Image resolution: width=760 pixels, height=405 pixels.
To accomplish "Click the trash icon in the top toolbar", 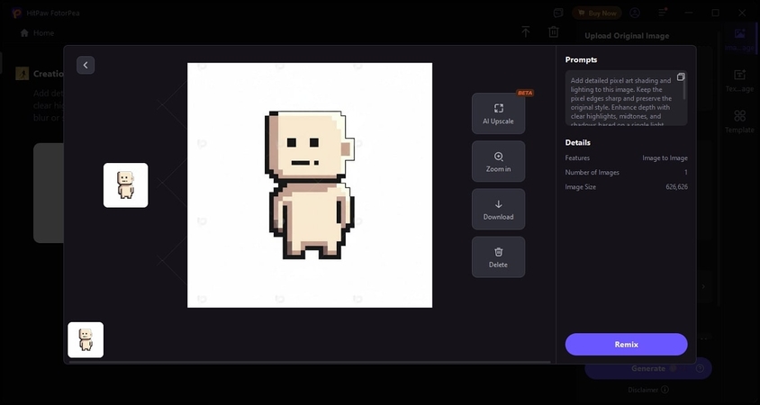I will pyautogui.click(x=554, y=32).
